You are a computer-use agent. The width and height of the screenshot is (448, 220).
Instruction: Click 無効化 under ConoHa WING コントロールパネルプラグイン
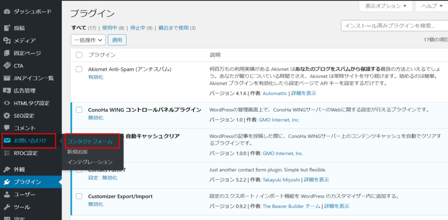pos(96,118)
